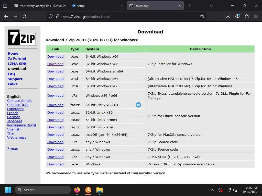The image size is (262, 196).
Task: Open the 7z Format page
Action: 17,58
